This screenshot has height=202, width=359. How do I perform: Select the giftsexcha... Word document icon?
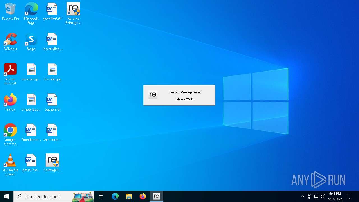pyautogui.click(x=31, y=163)
